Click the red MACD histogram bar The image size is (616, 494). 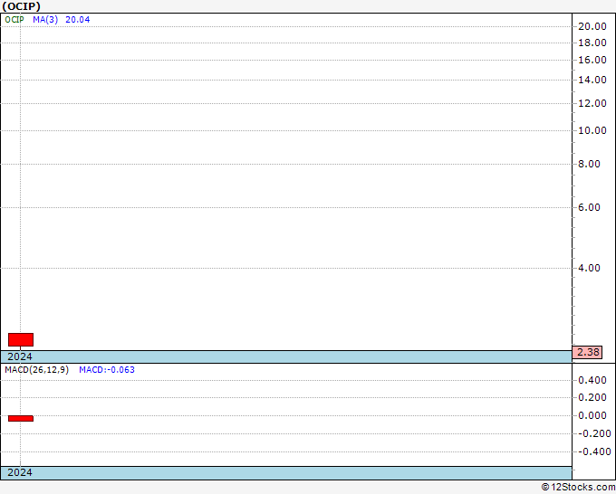tap(21, 418)
